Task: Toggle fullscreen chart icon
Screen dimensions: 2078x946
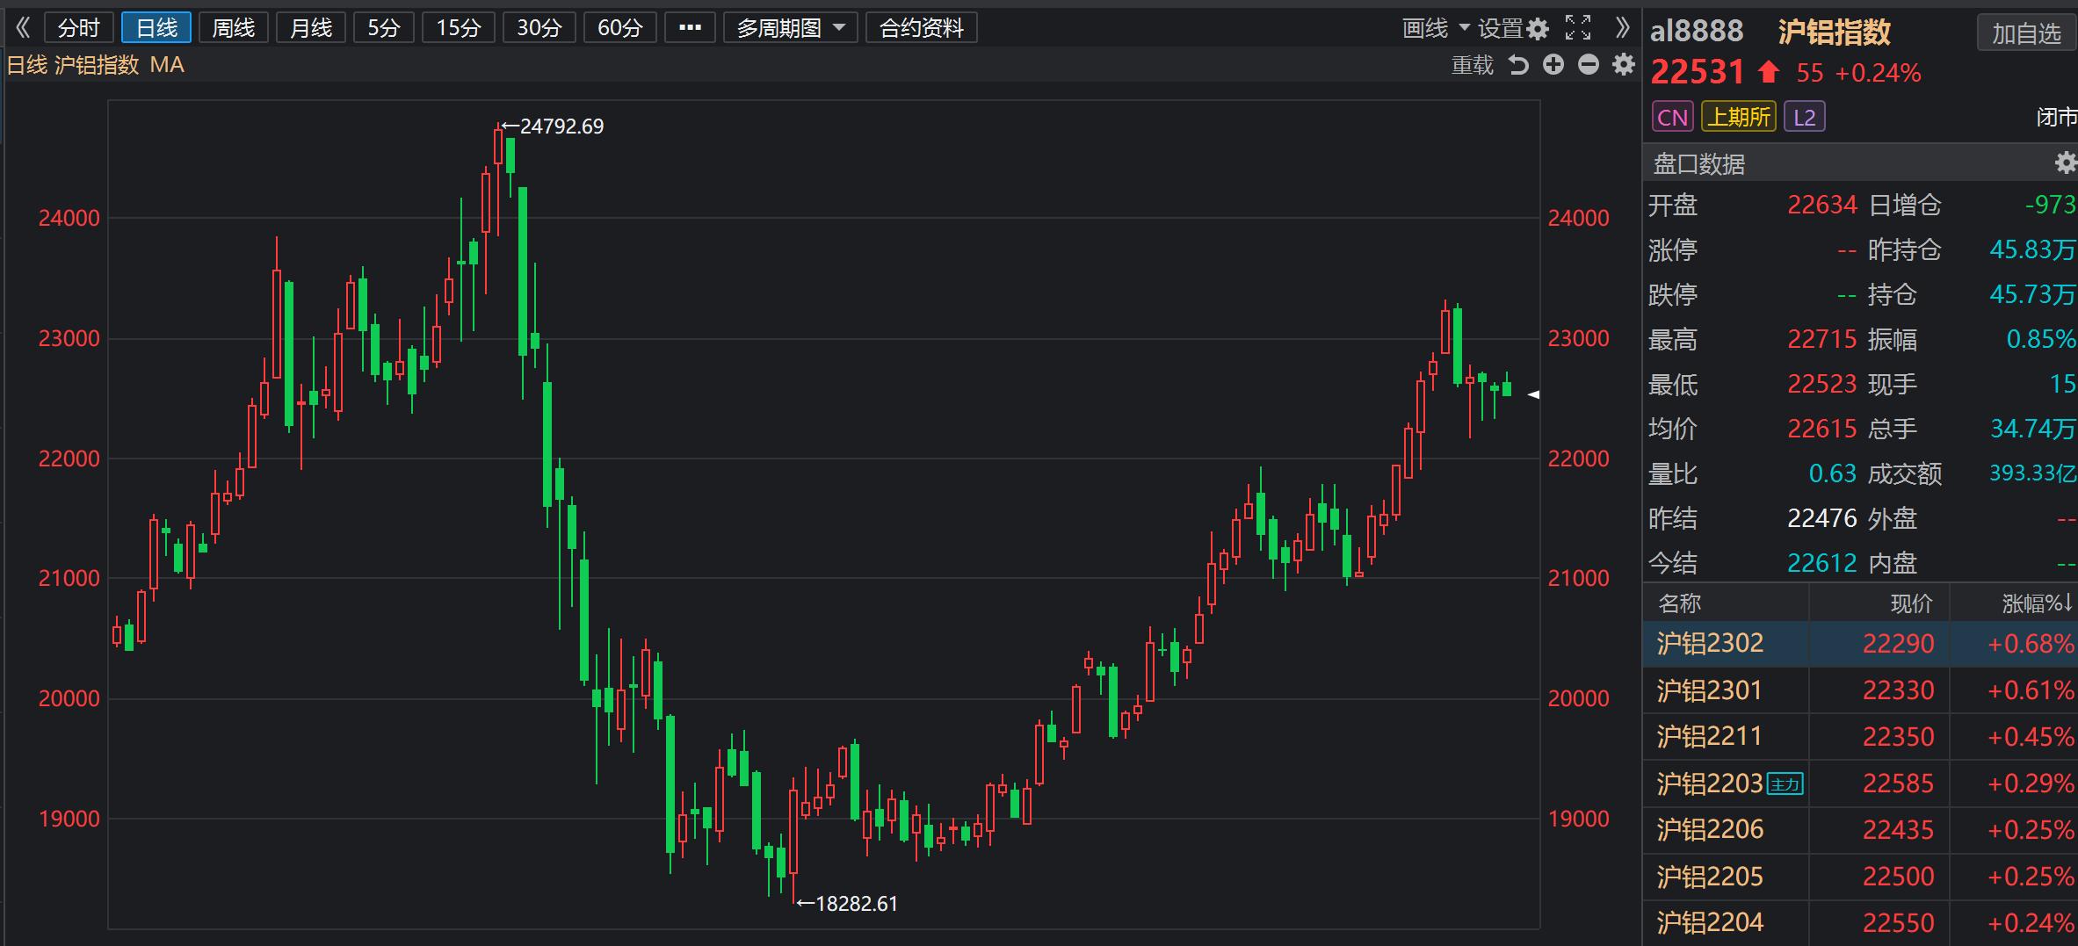Action: click(1578, 28)
